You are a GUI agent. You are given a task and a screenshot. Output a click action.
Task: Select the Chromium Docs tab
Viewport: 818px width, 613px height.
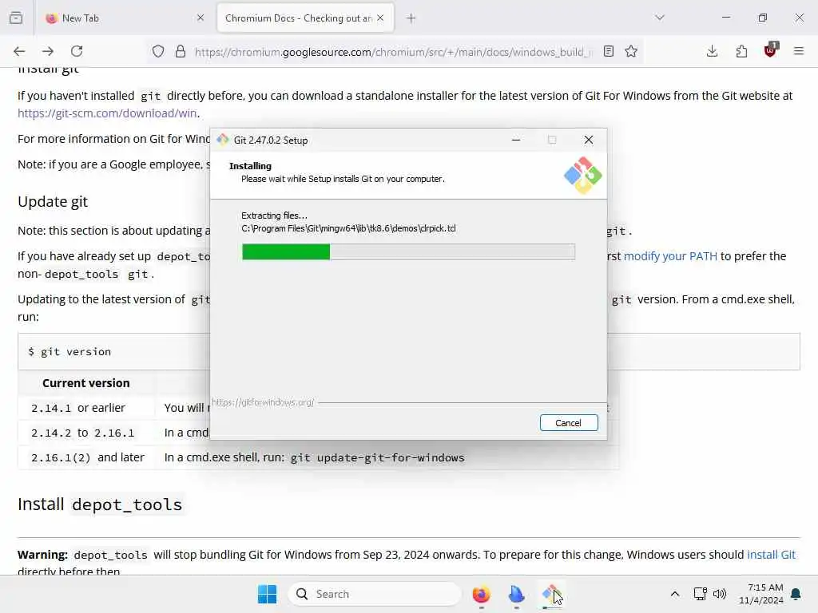pyautogui.click(x=305, y=18)
